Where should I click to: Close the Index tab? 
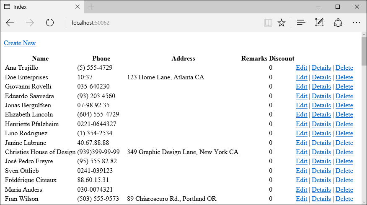point(78,7)
